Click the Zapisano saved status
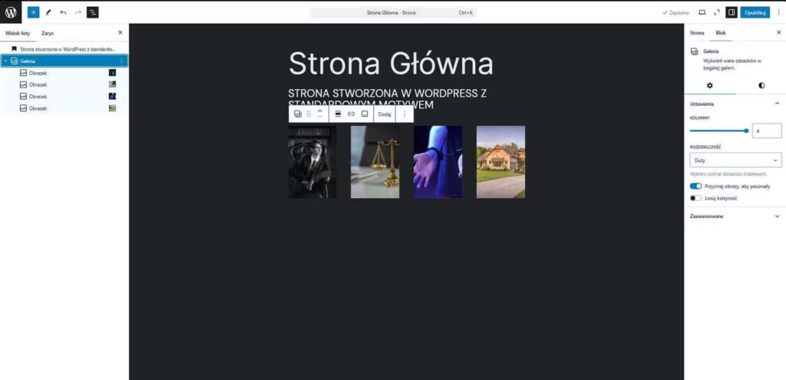This screenshot has height=380, width=786. 675,12
